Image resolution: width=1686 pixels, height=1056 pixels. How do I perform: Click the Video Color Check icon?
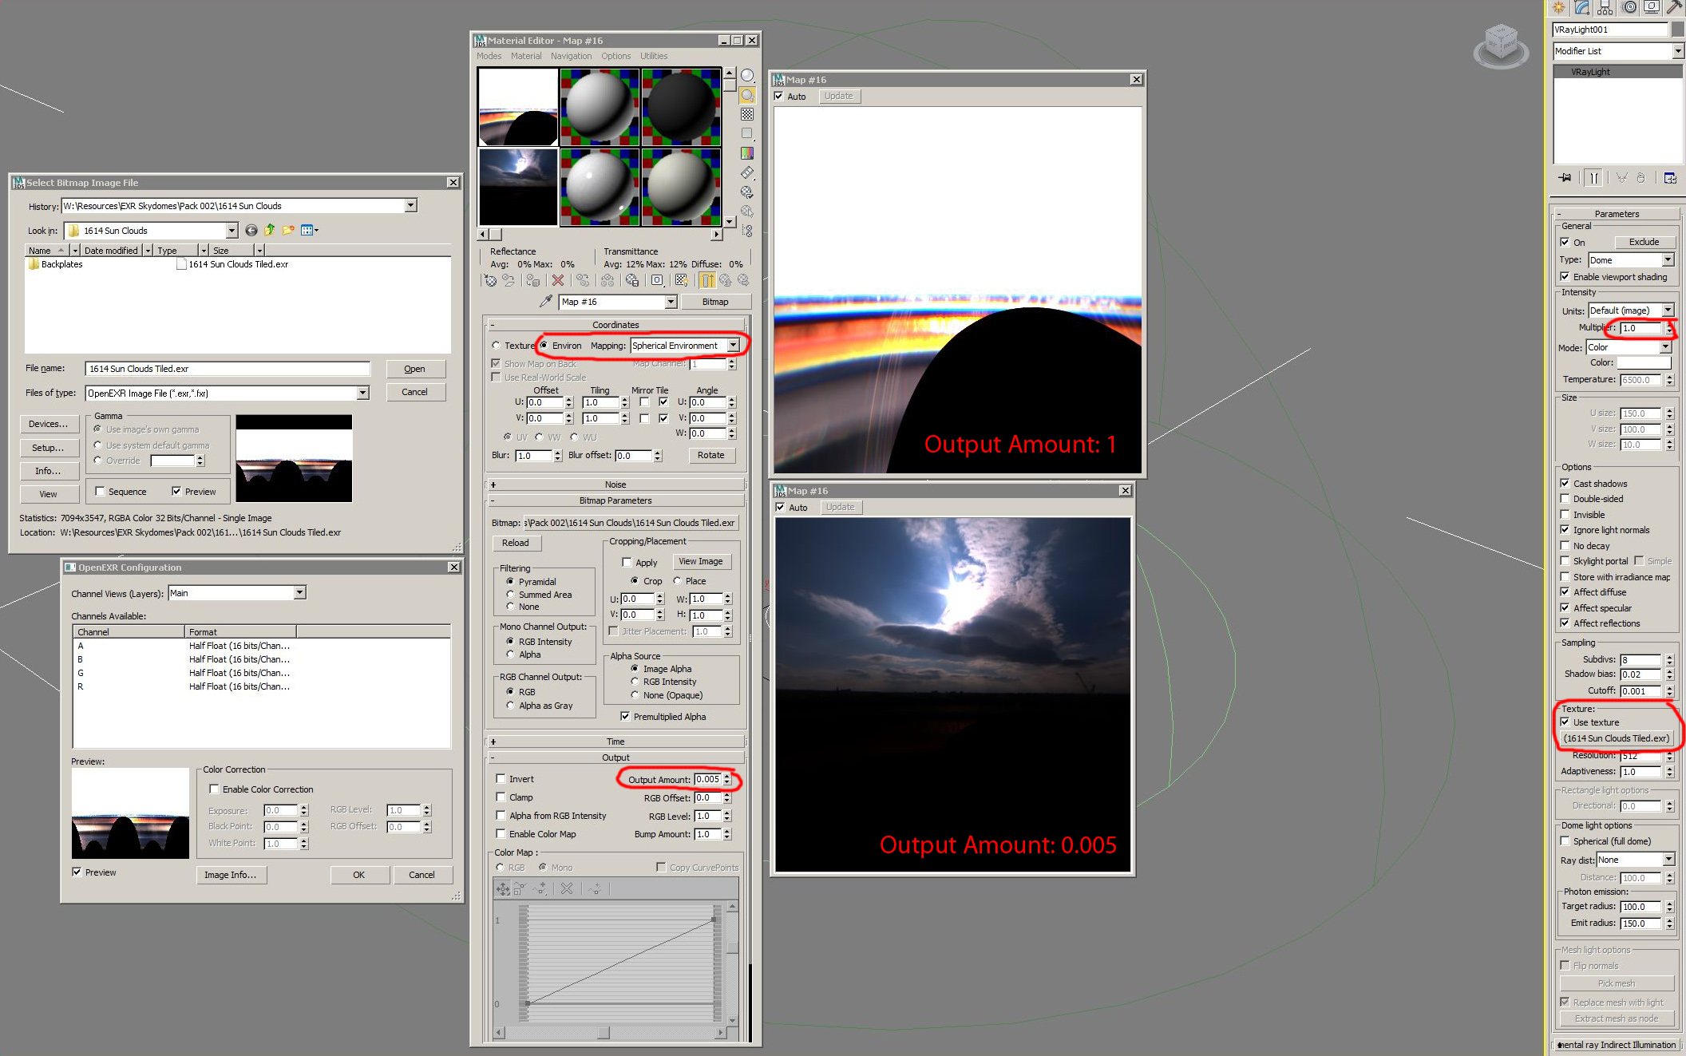[747, 153]
